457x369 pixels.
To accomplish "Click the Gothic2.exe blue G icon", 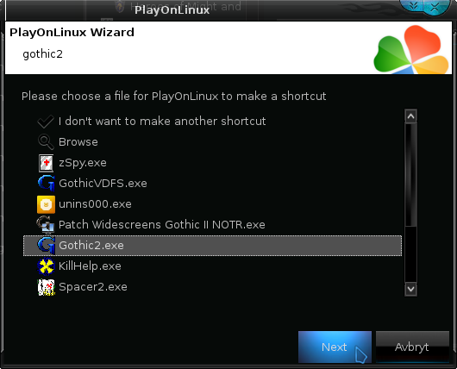I will [46, 246].
